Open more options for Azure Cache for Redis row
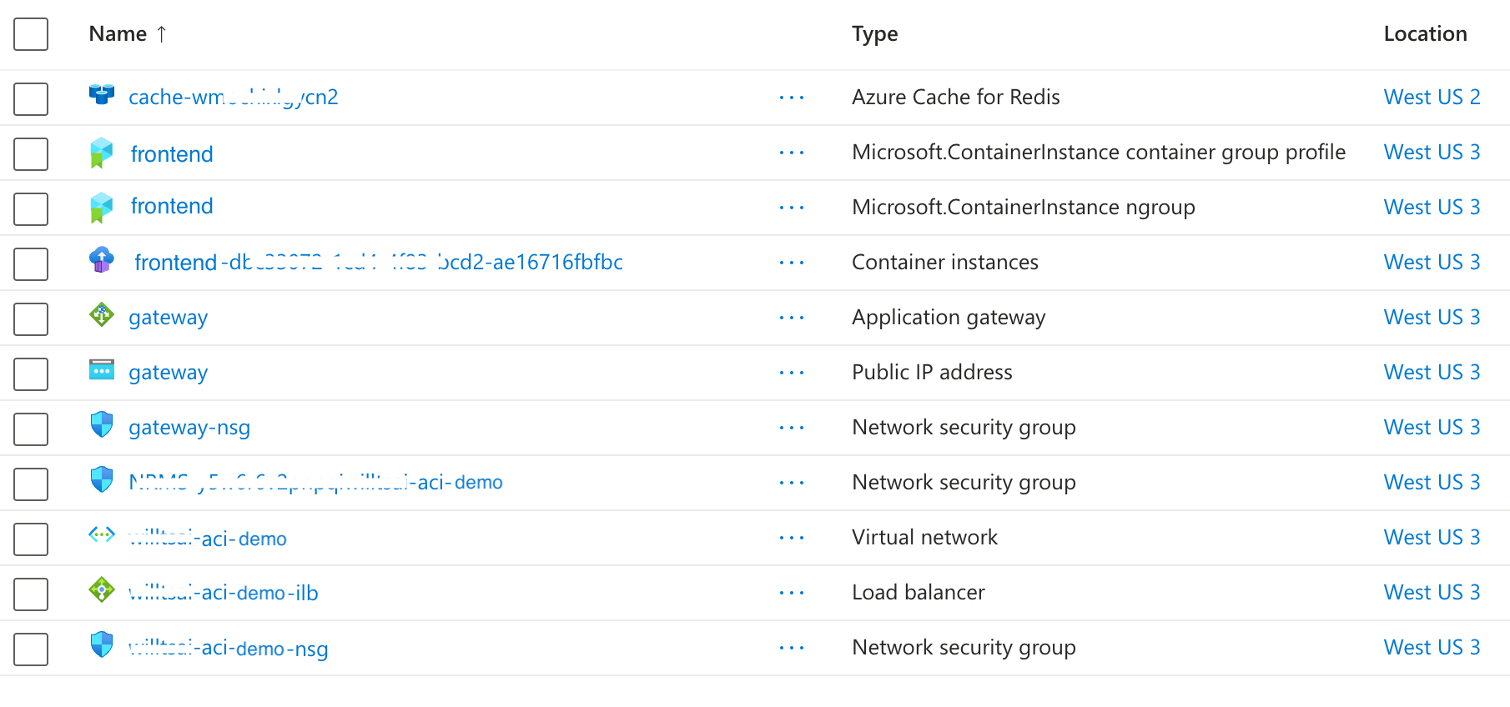Viewport: 1510px width, 707px height. coord(791,98)
